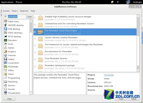Check the Command line tools for Pacemaker checkbox
The height and width of the screenshot is (103, 143).
coord(35,25)
